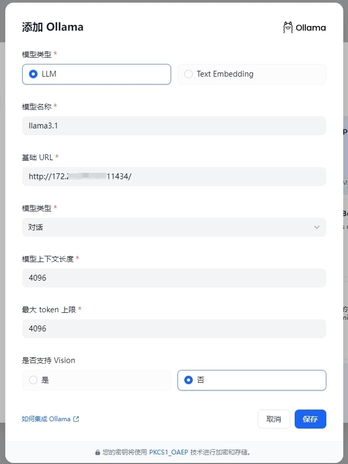Image resolution: width=348 pixels, height=464 pixels.
Task: Open the 如何集成 Ollama help link
Action: (x=46, y=419)
